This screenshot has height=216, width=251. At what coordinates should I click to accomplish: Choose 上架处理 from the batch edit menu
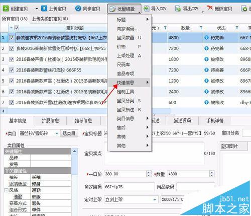pyautogui.click(x=130, y=55)
